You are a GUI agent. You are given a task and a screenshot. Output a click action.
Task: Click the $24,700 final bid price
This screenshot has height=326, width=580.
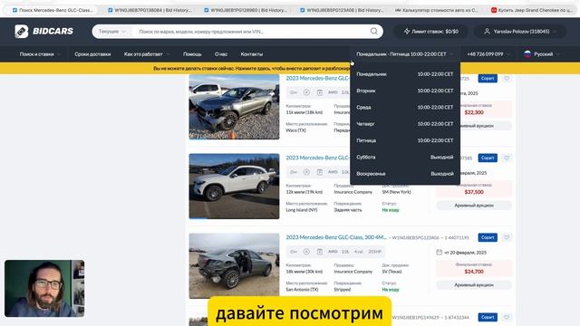click(474, 272)
